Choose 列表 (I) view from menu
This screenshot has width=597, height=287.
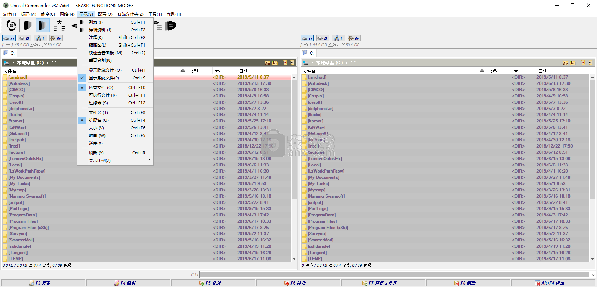click(115, 22)
